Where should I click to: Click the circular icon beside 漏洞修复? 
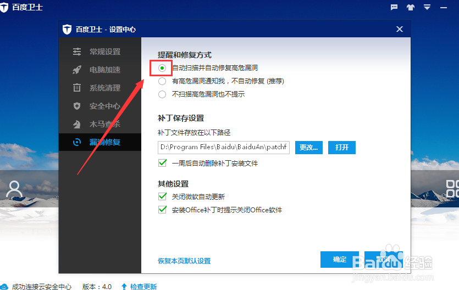[x=77, y=142]
